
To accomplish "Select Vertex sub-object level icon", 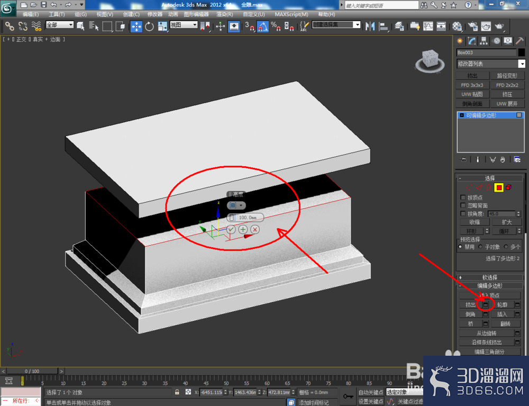I will pos(469,187).
